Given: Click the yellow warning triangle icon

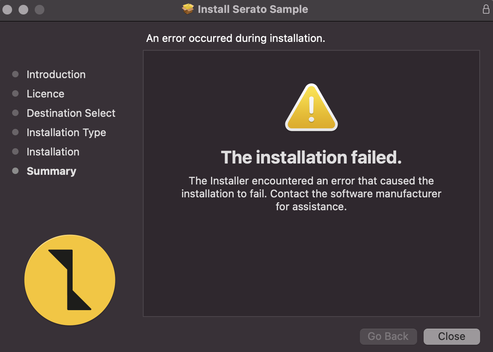Looking at the screenshot, I should (x=311, y=108).
